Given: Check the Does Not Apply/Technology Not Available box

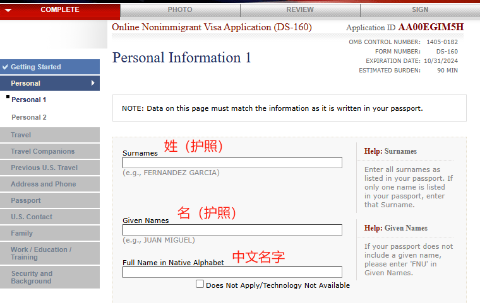Looking at the screenshot, I should click(200, 284).
